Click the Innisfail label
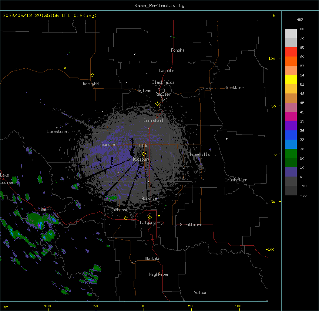This screenshot has height=311, width=319. point(154,120)
